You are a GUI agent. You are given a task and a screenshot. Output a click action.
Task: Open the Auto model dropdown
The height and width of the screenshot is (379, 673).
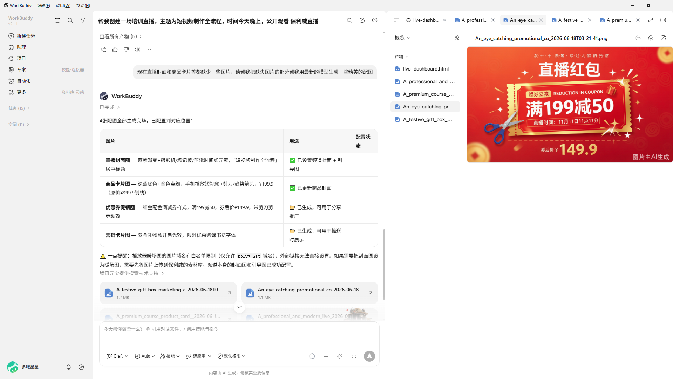coord(145,356)
